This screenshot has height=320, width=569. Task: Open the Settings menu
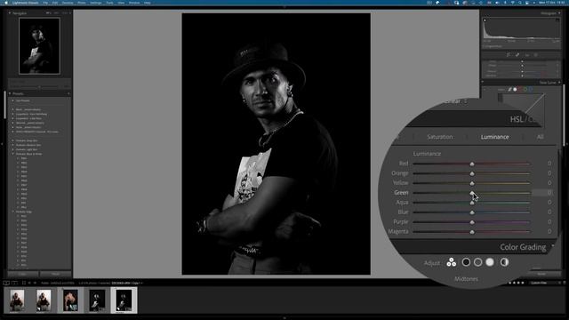pos(96,3)
